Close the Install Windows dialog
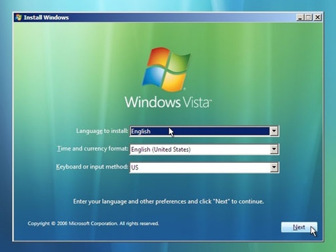The image size is (336, 252). click(x=317, y=17)
